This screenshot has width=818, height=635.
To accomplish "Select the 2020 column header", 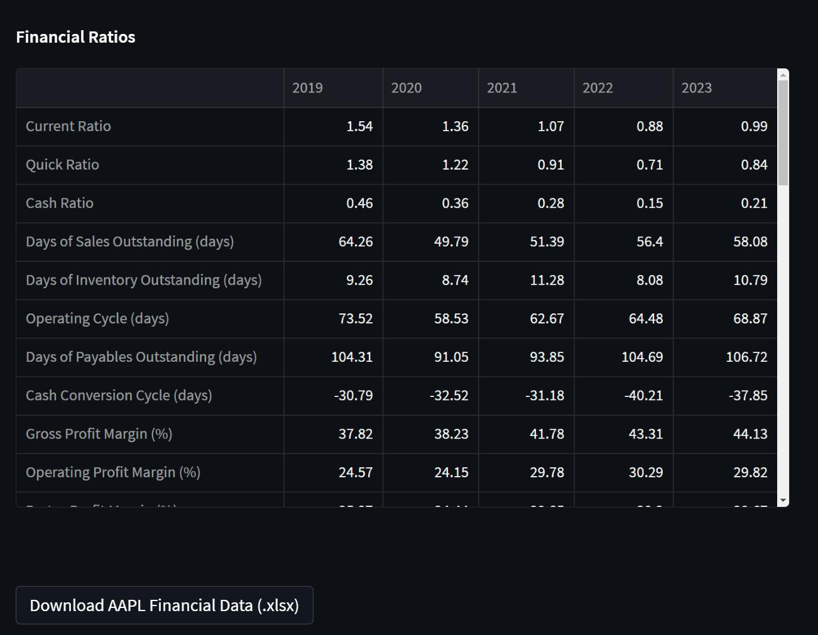I will pos(430,88).
